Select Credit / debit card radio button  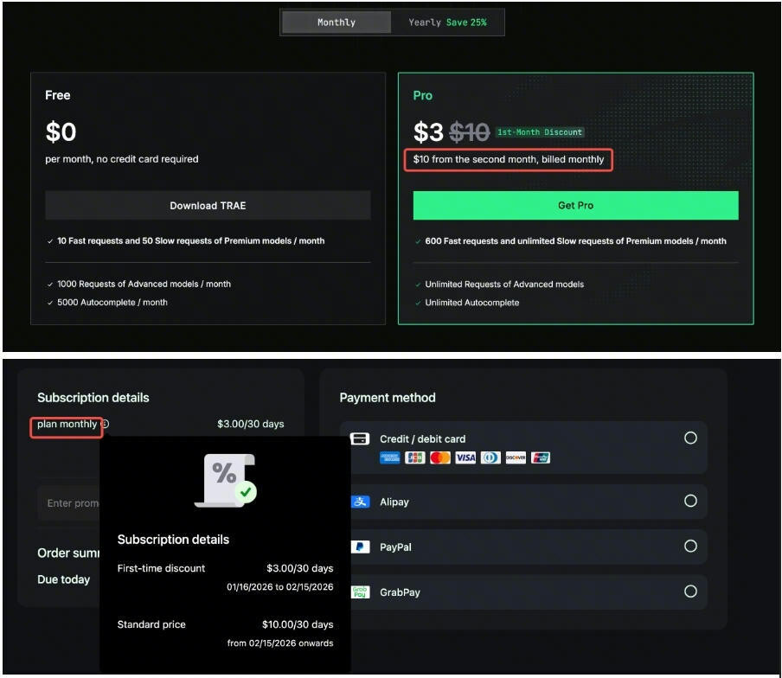click(x=690, y=438)
